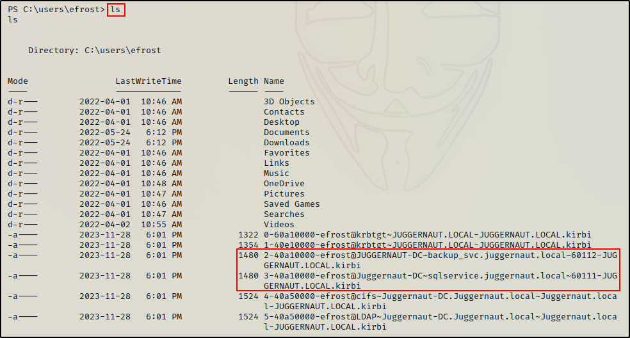Click the Name column header

(x=274, y=81)
